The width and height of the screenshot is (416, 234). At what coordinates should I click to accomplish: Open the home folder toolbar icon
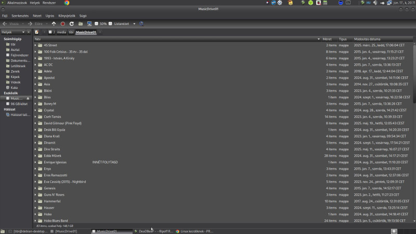click(x=81, y=23)
